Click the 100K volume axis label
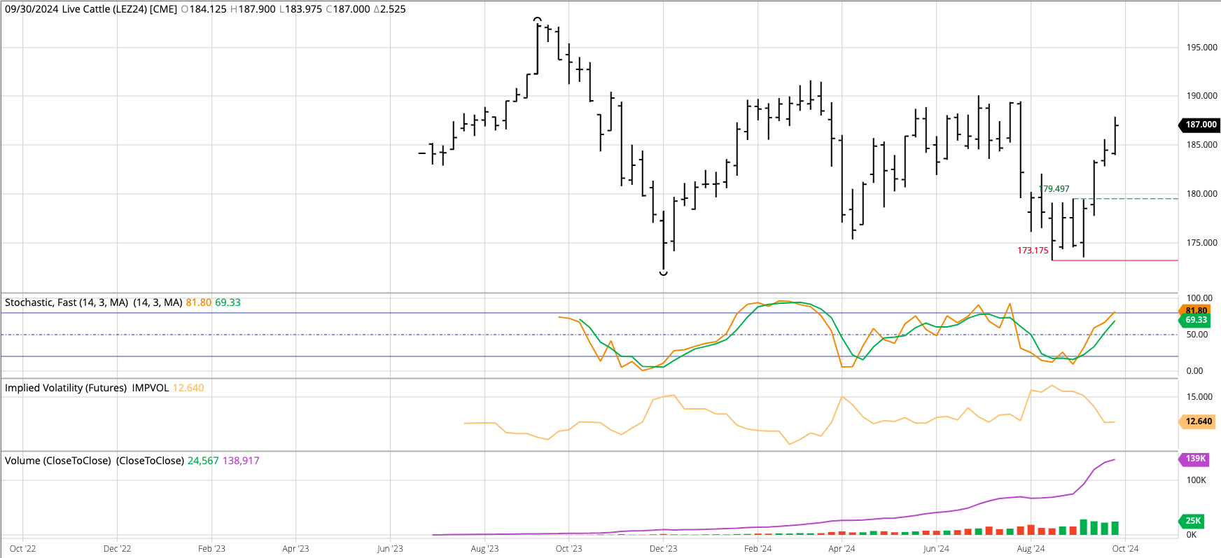1221x558 pixels. pos(1196,480)
